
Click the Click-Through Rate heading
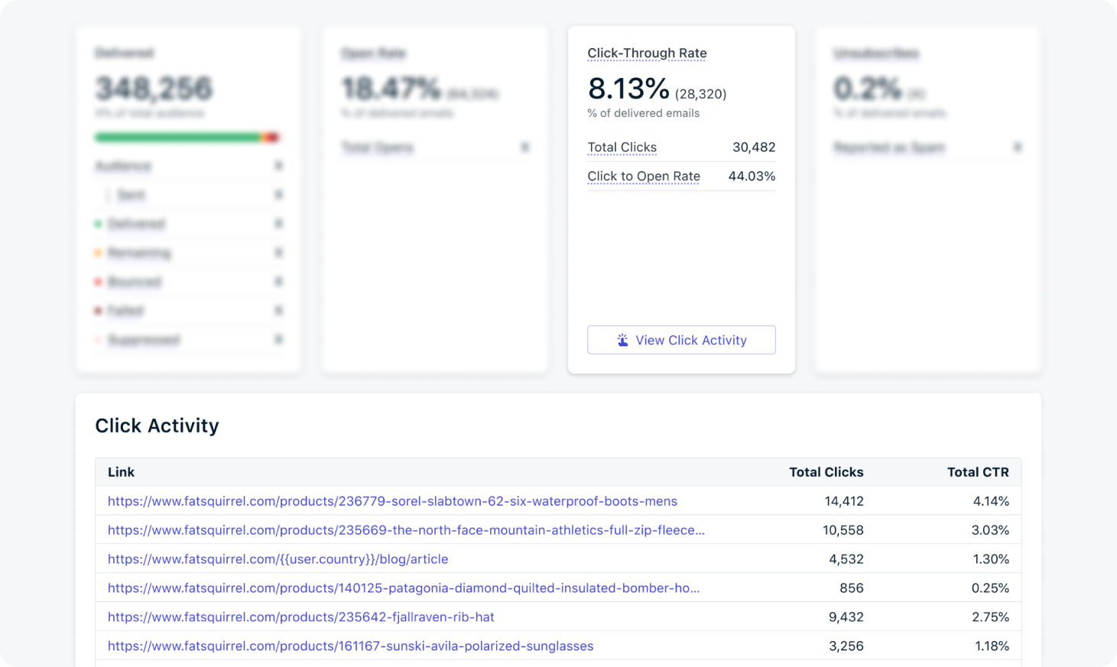pyautogui.click(x=647, y=53)
